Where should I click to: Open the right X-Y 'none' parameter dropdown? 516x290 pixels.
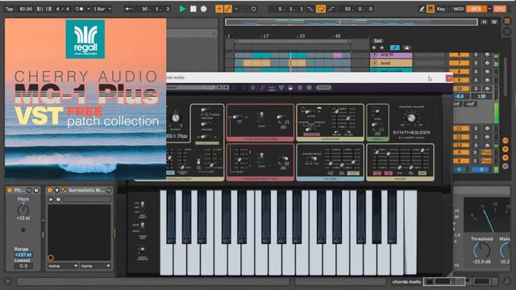95,266
